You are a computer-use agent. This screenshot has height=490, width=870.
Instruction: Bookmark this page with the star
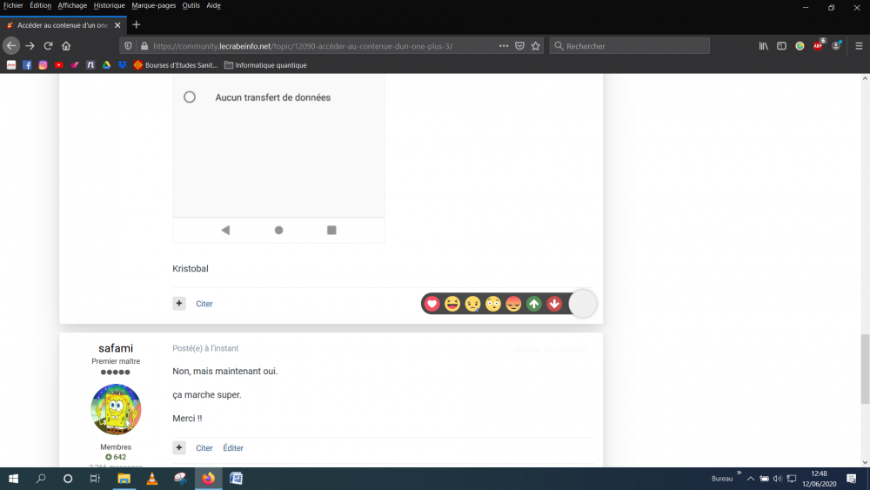(535, 46)
